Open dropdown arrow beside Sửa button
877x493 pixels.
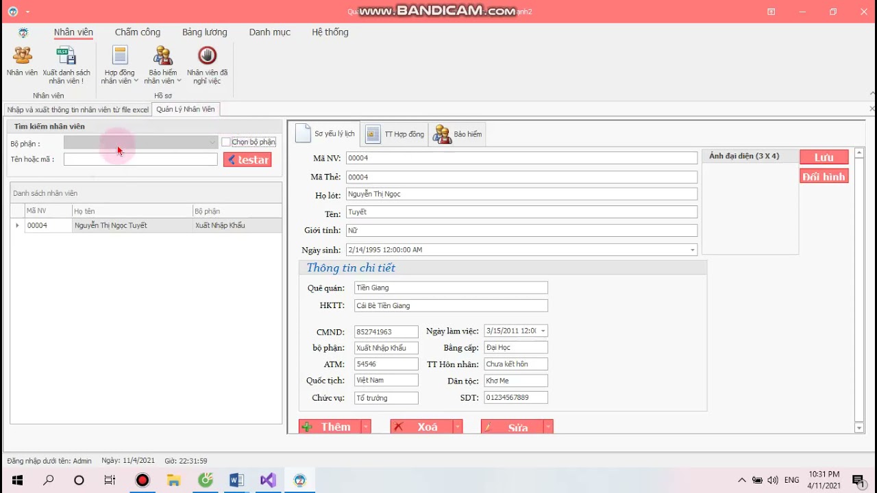(x=548, y=427)
